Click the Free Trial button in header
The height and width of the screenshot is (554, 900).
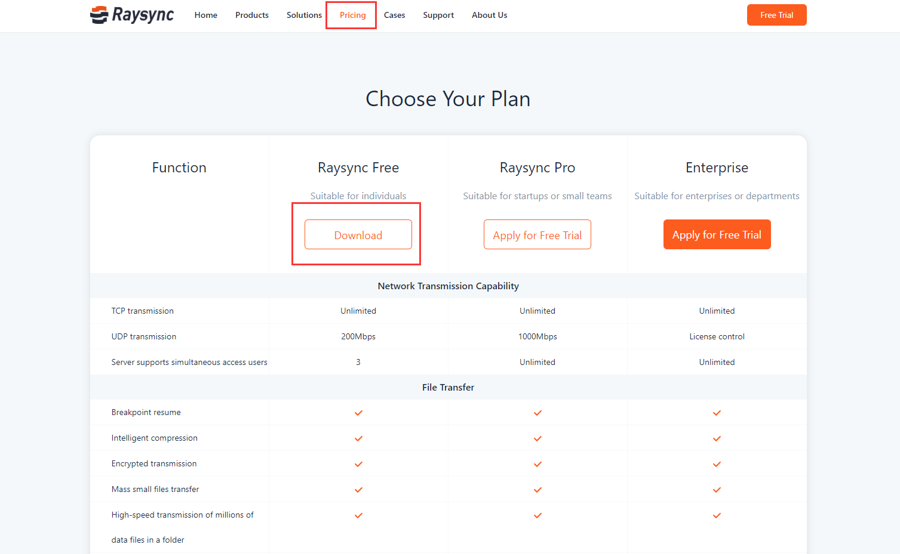point(777,15)
